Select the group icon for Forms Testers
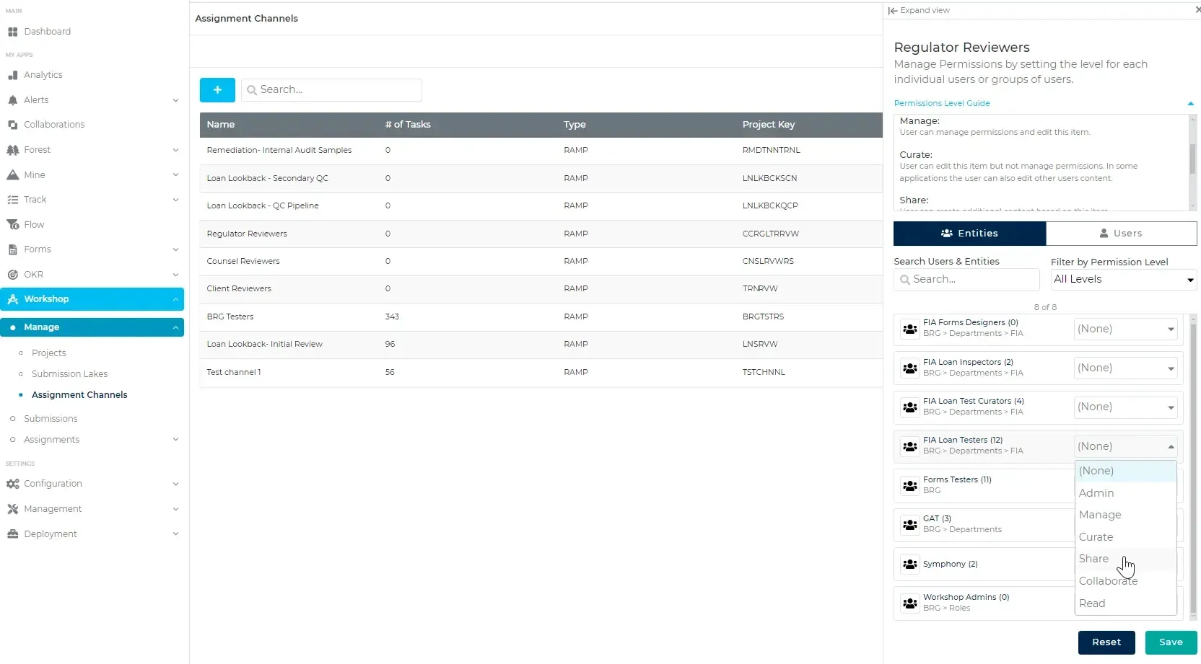 pos(910,486)
